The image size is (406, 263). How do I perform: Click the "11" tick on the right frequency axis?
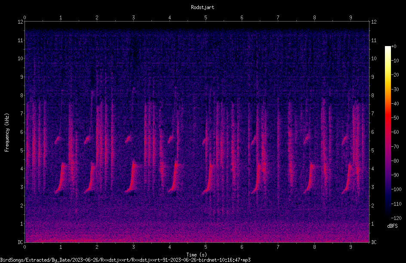click(x=374, y=40)
